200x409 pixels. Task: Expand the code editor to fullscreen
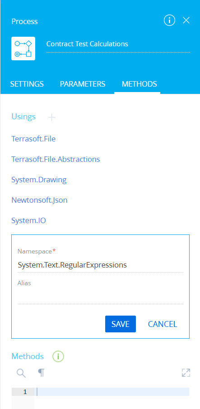(x=186, y=373)
